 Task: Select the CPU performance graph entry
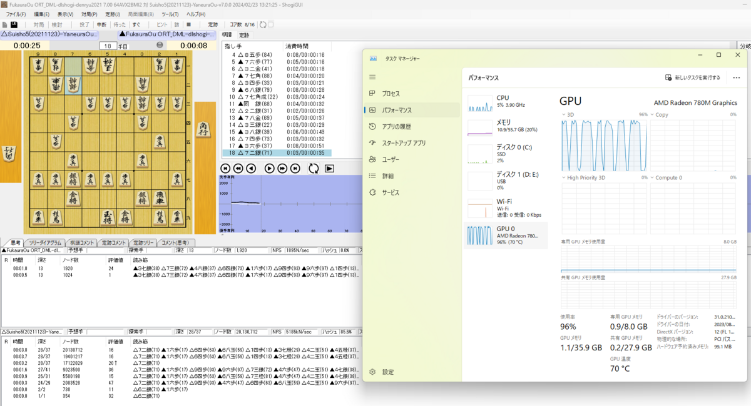pyautogui.click(x=506, y=103)
